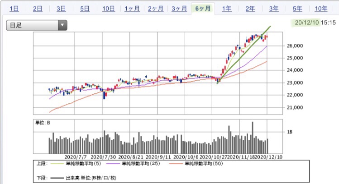This screenshot has height=184, width=339.
Task: Click the orange 50-day average legend line
Action: tap(176, 164)
